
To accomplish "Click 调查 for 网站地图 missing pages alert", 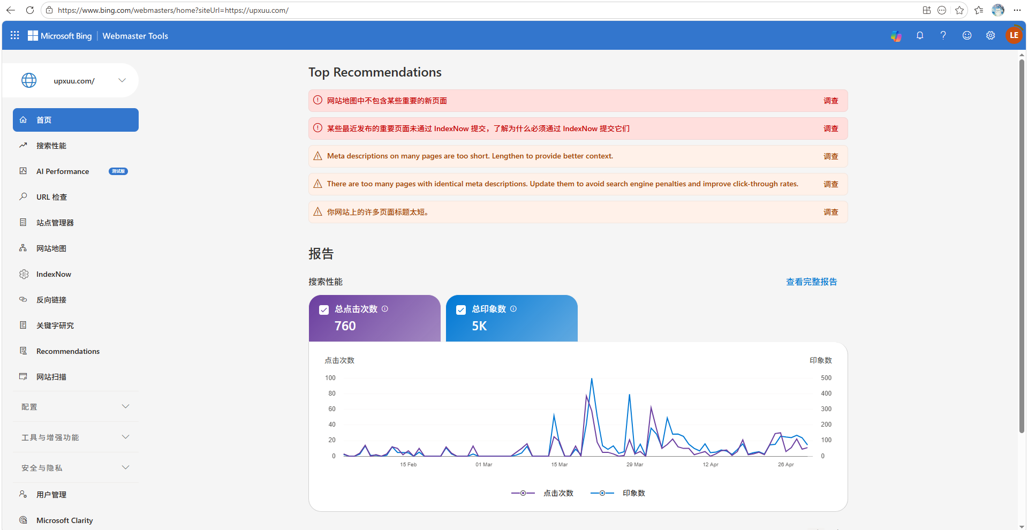I will point(830,101).
